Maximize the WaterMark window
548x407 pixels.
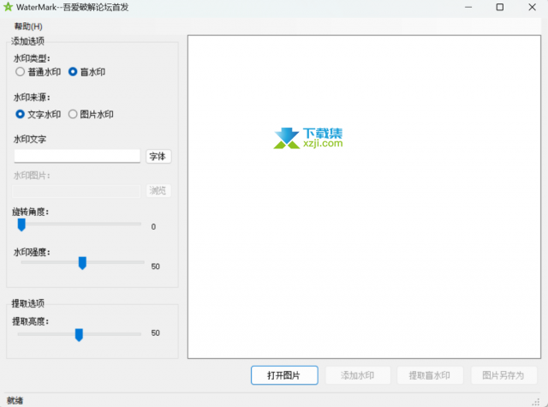pos(500,7)
